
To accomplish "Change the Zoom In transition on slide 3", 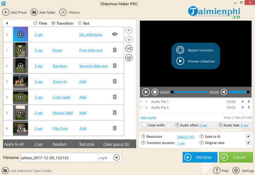I will 60,82.
